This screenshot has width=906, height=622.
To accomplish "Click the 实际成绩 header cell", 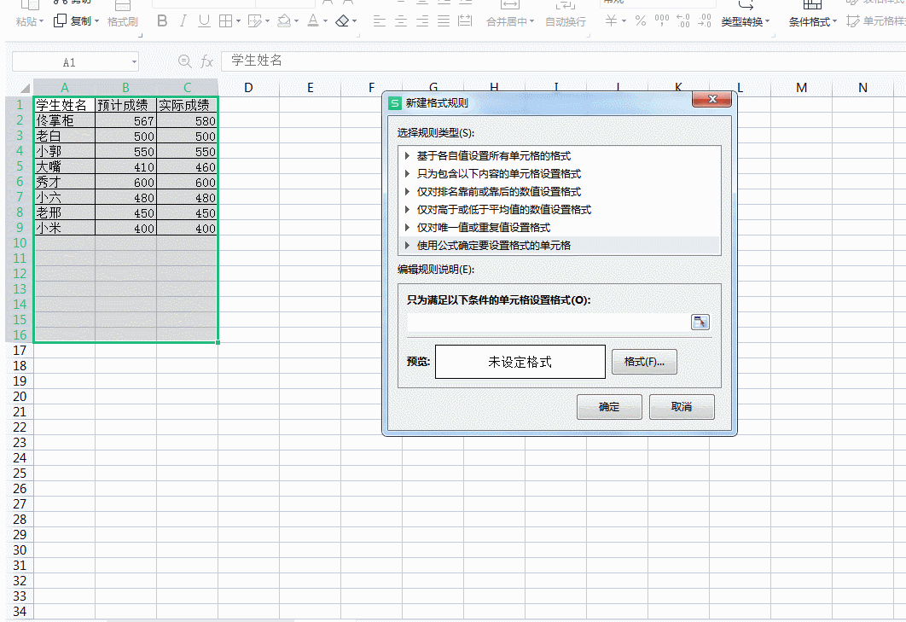I will pyautogui.click(x=187, y=105).
